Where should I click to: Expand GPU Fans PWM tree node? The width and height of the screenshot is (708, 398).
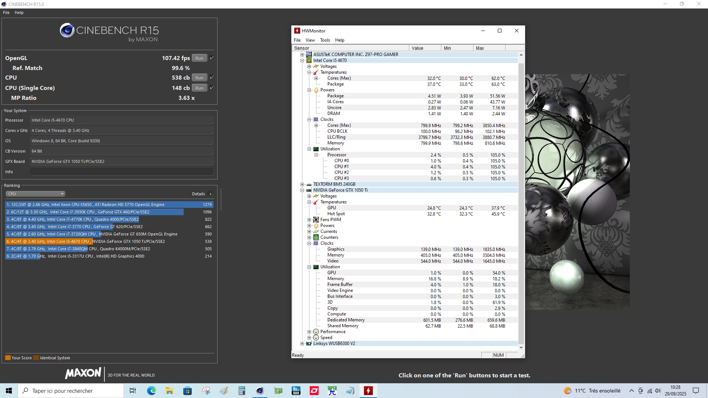309,220
